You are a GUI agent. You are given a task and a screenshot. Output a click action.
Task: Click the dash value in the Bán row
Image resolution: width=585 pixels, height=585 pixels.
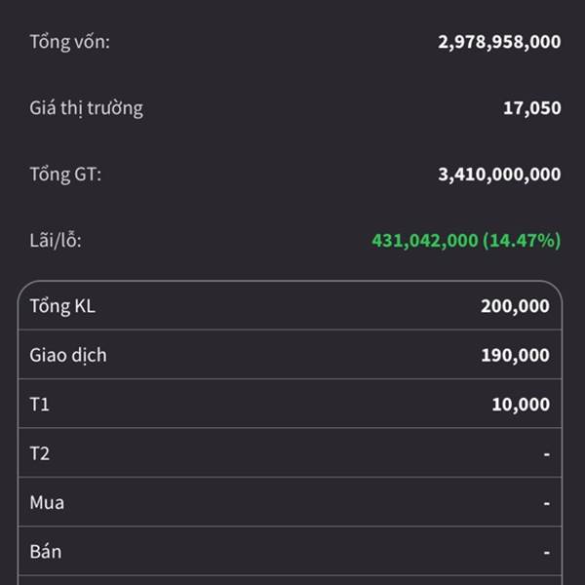[x=547, y=553]
